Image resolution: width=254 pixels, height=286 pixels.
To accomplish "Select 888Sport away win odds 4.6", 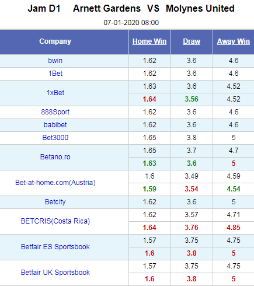I will [x=234, y=112].
